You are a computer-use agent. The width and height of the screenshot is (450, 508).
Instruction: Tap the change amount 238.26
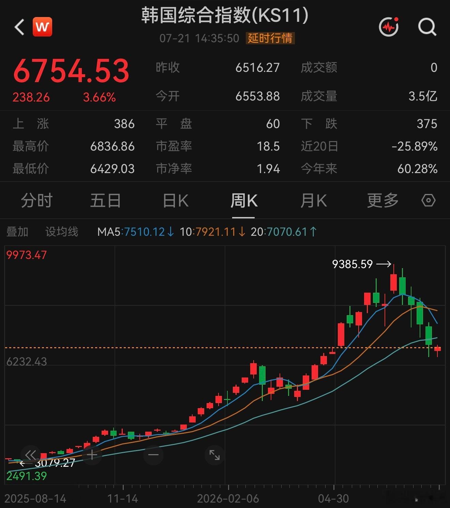(31, 97)
